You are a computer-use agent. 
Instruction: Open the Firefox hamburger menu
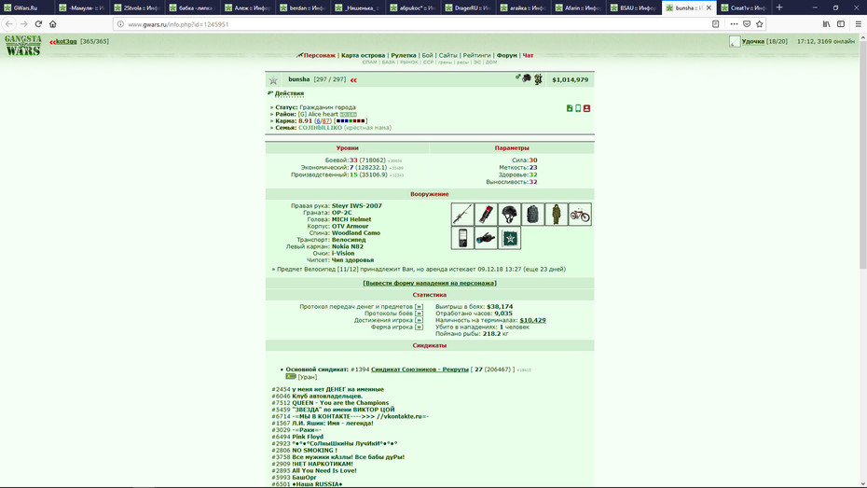coord(859,23)
